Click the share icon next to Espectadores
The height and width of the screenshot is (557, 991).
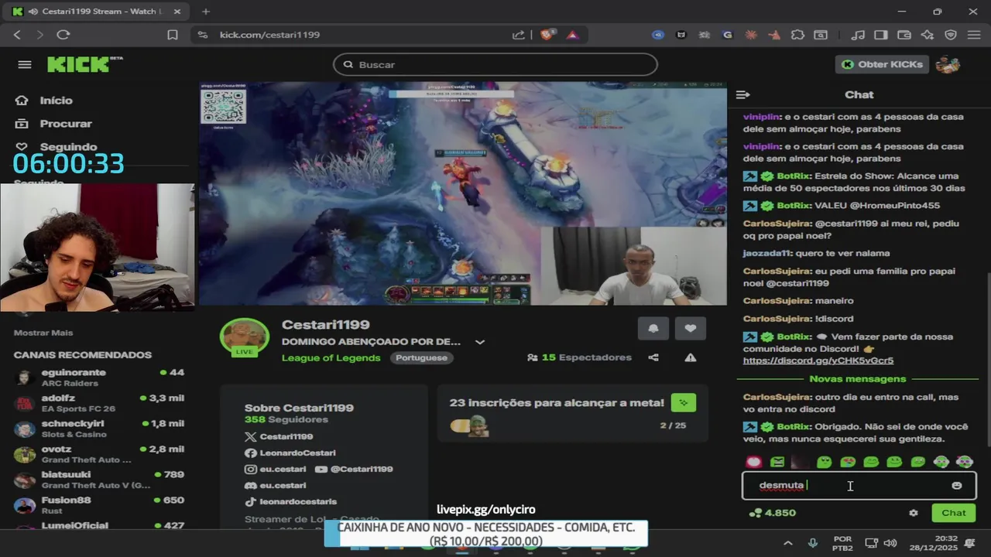[x=653, y=357]
